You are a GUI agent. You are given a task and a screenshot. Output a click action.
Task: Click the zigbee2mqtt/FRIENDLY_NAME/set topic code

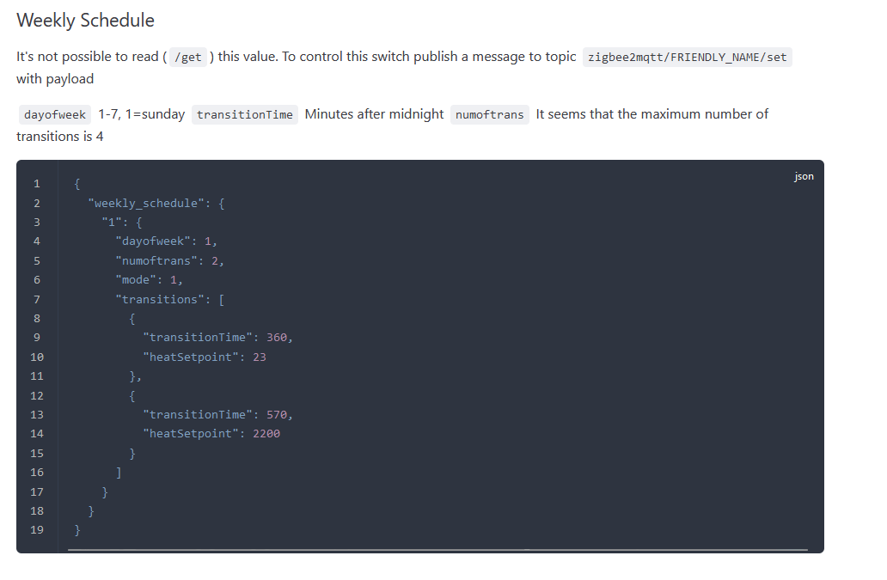687,58
